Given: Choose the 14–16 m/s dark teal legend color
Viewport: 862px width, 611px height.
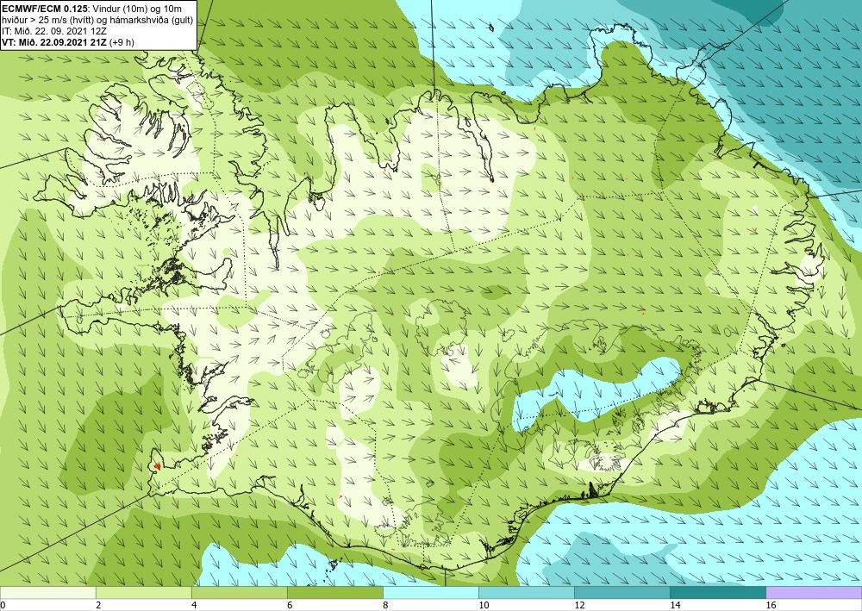Looking at the screenshot, I should click(x=717, y=593).
